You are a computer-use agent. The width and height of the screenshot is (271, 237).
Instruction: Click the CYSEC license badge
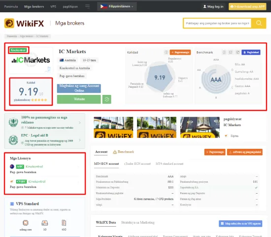21,181
